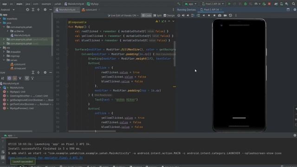Switch the editor to Code view mode
The width and height of the screenshot is (297, 167).
(x=147, y=15)
